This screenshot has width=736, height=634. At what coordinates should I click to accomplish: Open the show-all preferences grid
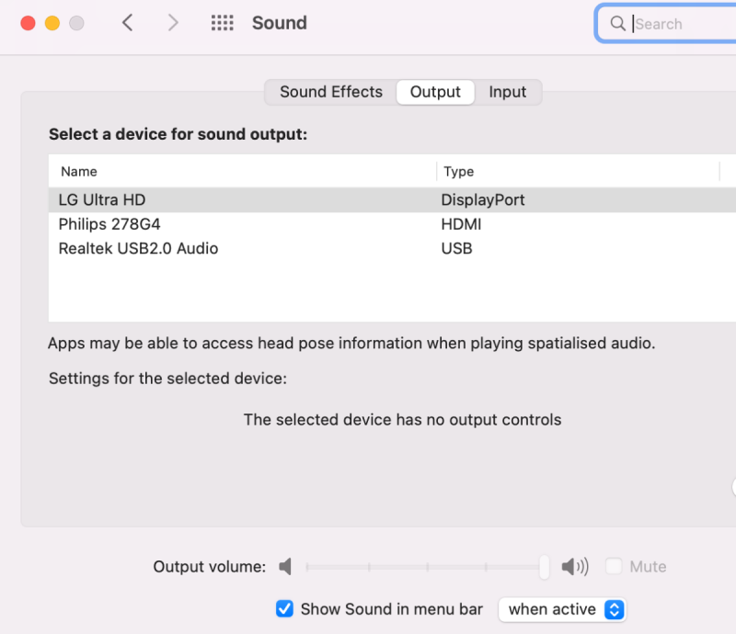[x=222, y=23]
